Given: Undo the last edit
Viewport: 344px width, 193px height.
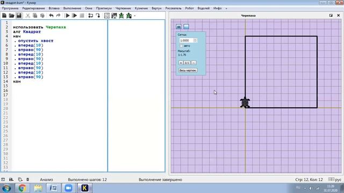Looking at the screenshot, I should click(51, 16).
